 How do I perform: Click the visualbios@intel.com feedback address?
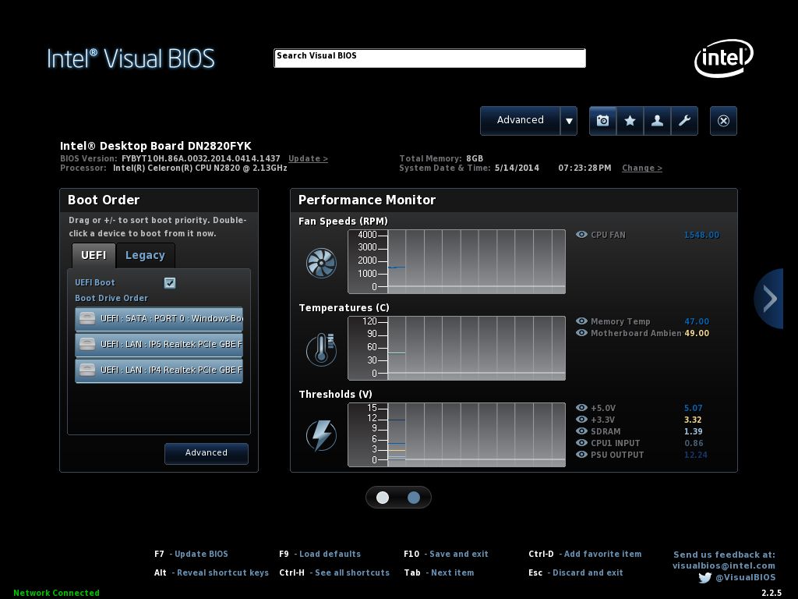[x=724, y=566]
